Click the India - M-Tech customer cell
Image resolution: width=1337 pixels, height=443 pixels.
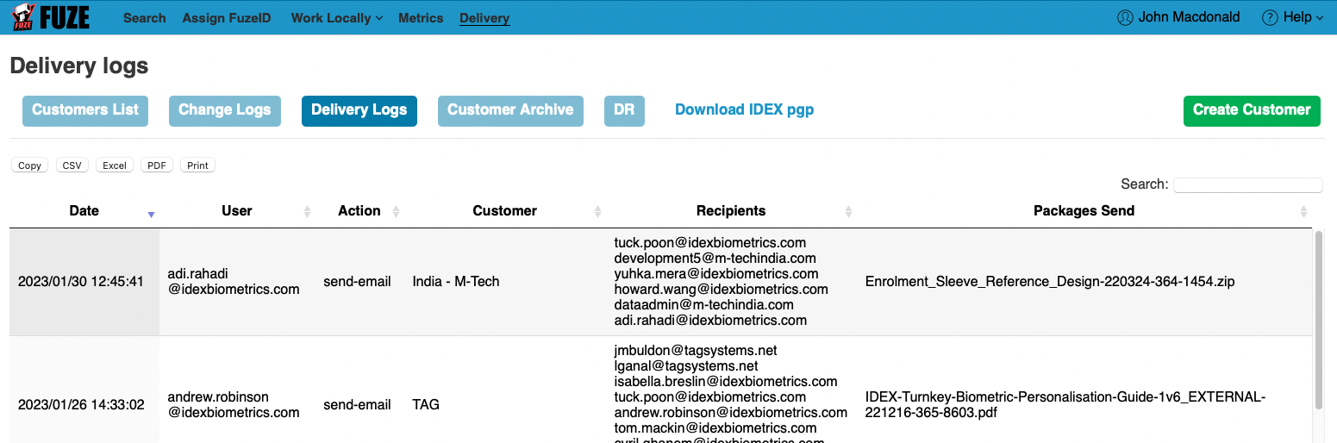pyautogui.click(x=456, y=281)
